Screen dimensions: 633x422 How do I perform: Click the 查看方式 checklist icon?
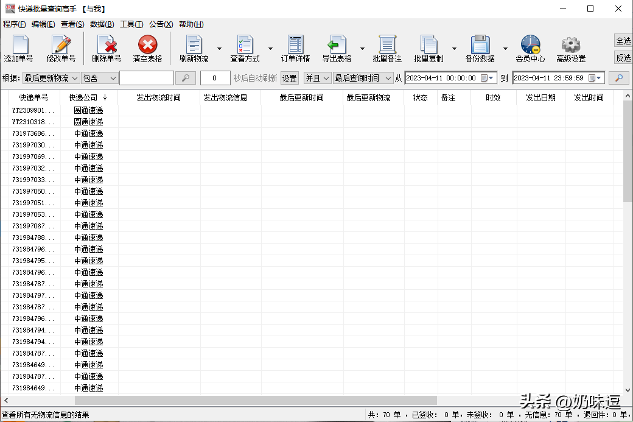pos(245,45)
